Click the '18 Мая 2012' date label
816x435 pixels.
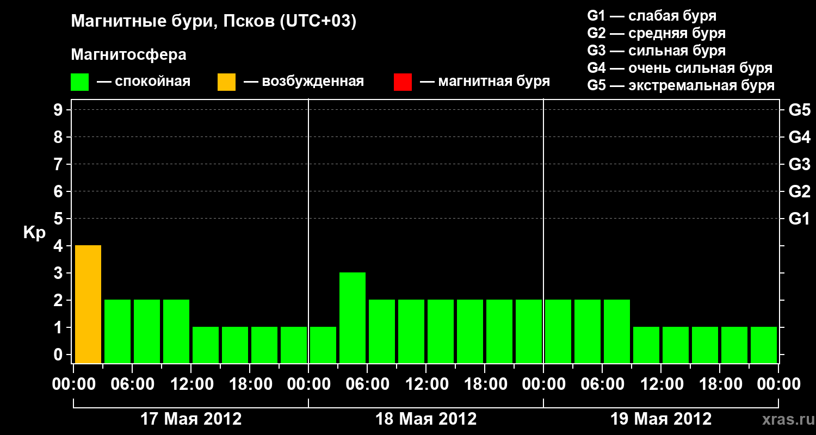426,419
